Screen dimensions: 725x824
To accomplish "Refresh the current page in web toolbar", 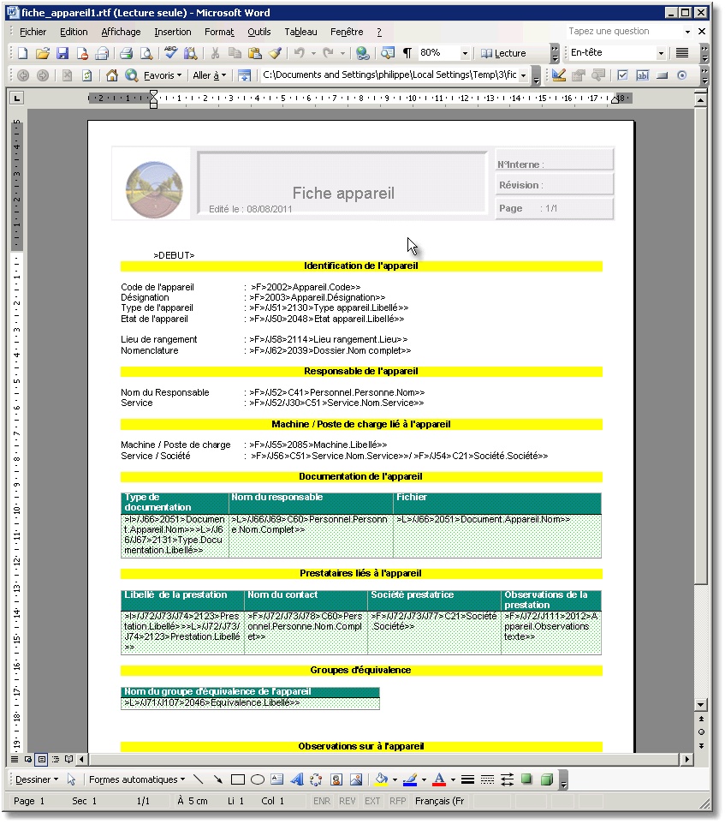I will pyautogui.click(x=86, y=75).
